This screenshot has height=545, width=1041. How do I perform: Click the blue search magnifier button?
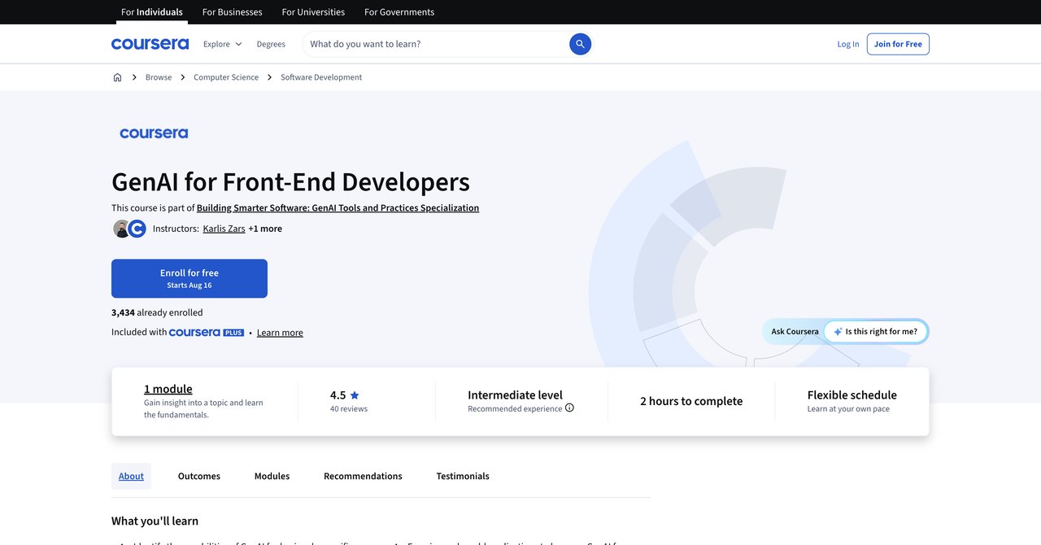(x=580, y=44)
